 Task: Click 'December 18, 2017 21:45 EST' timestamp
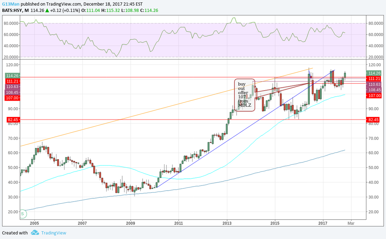tap(113, 4)
